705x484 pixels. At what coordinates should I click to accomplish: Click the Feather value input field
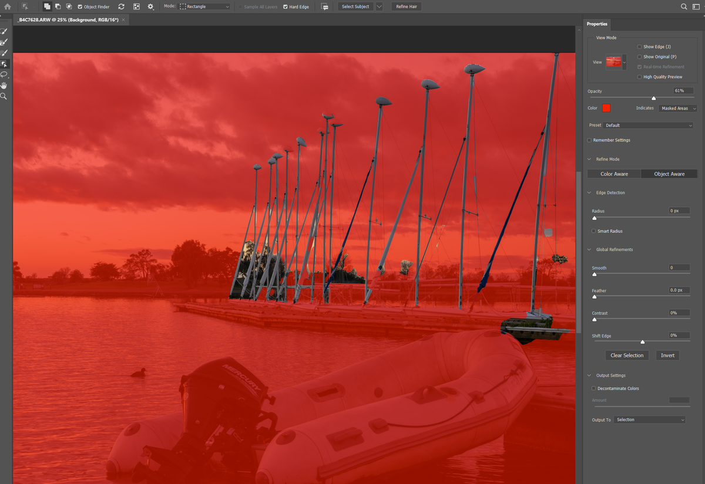pyautogui.click(x=679, y=290)
